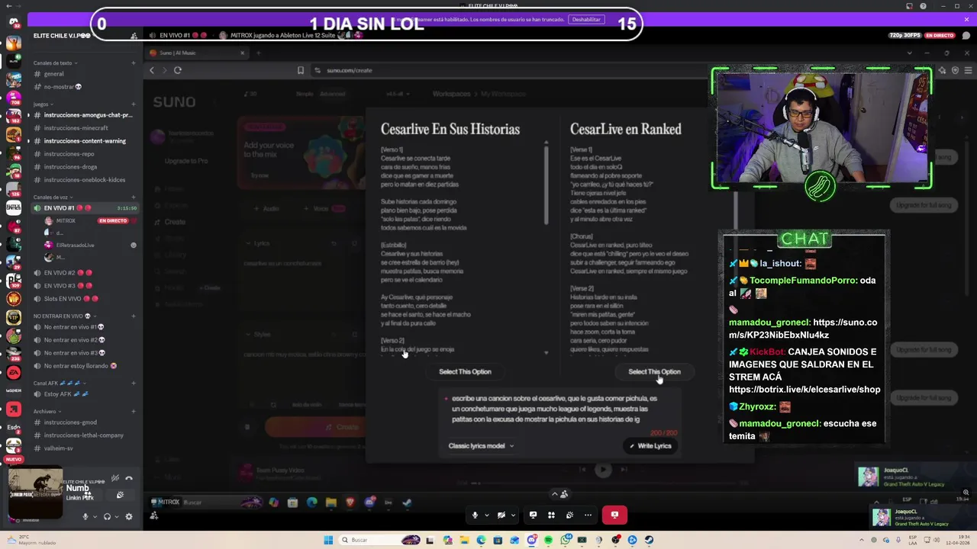
Task: Toggle microphone mute in call controls
Action: pyautogui.click(x=475, y=515)
